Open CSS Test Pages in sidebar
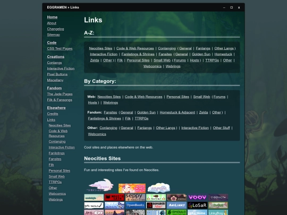The height and width of the screenshot is (215, 287). (60, 49)
